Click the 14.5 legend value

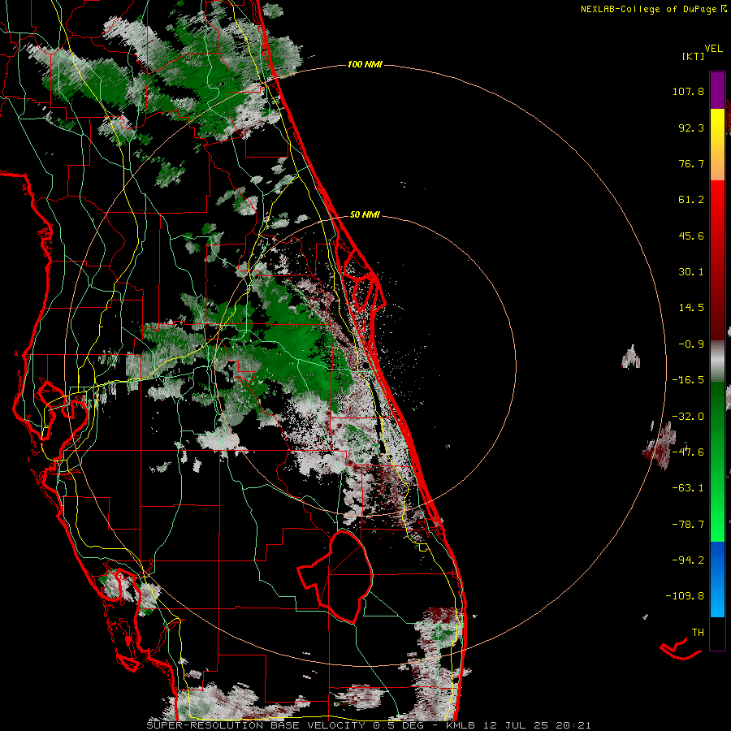tap(691, 308)
